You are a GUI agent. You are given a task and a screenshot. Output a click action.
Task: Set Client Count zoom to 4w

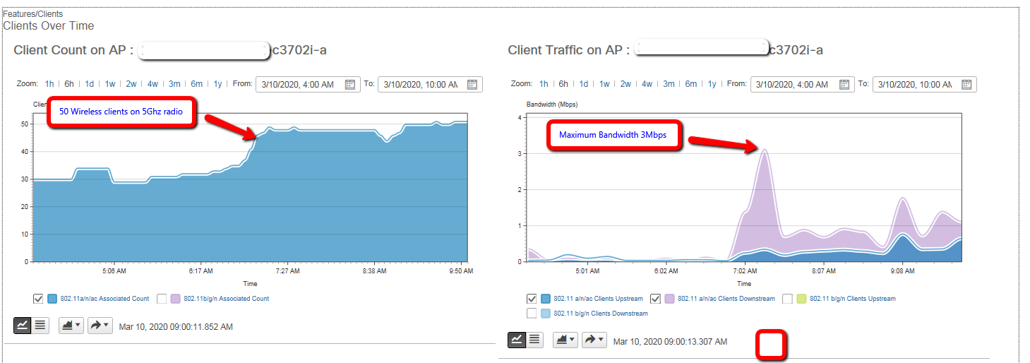[x=152, y=84]
